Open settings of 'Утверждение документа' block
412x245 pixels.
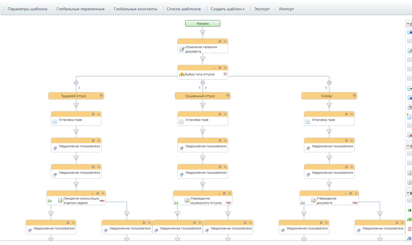(351, 193)
